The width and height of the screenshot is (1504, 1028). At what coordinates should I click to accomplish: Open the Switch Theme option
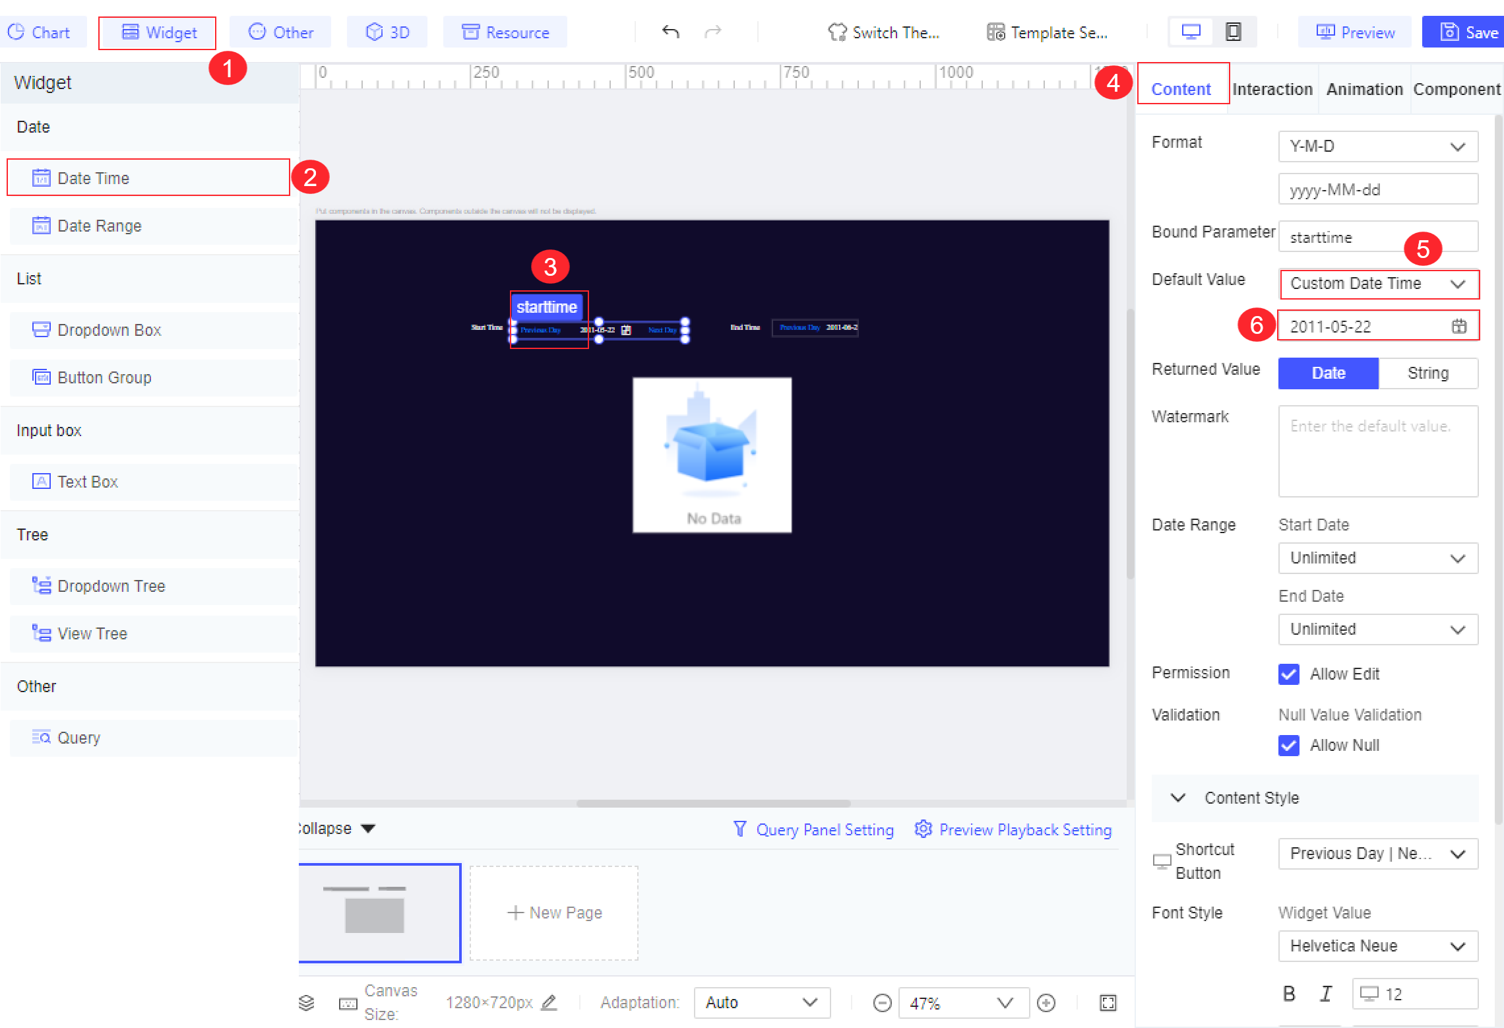click(x=883, y=32)
